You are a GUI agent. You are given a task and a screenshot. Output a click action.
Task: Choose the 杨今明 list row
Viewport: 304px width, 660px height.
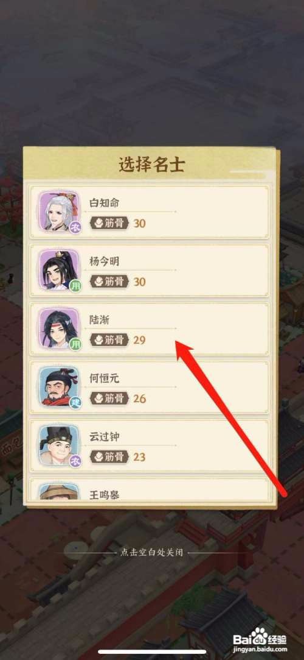coord(149,270)
